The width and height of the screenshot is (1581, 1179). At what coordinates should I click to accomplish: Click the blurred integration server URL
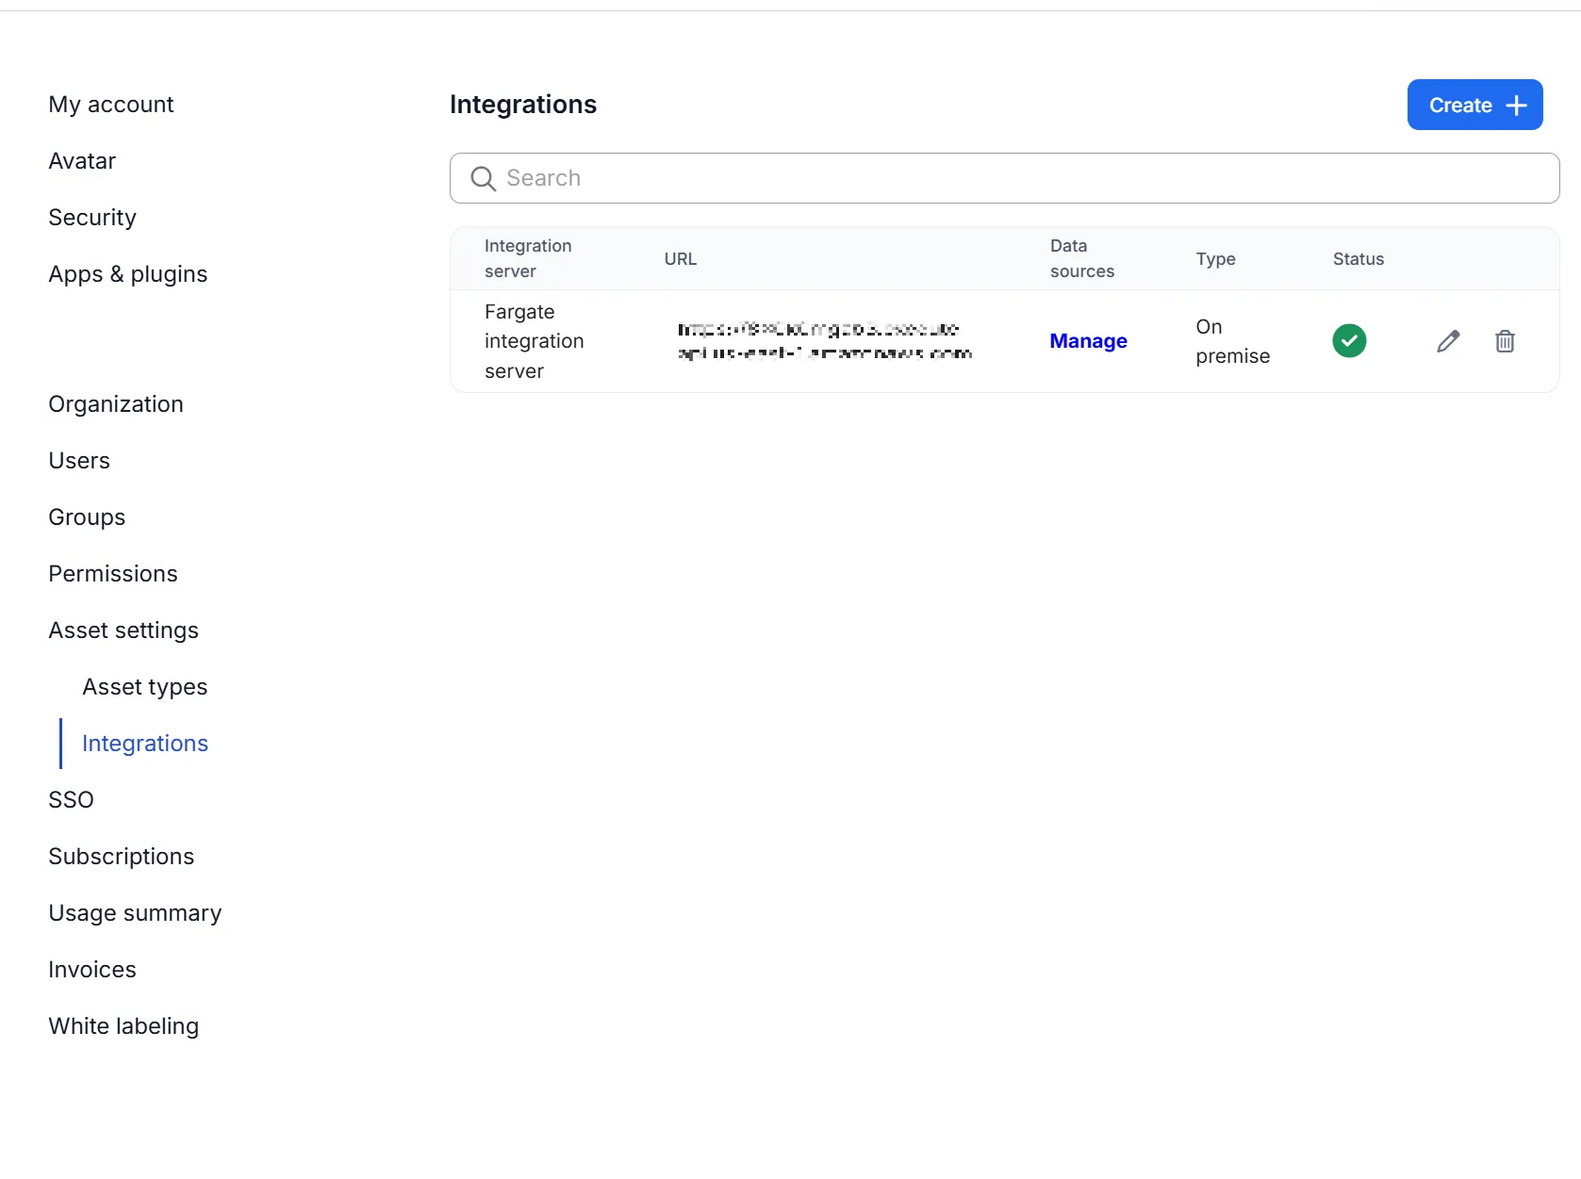pyautogui.click(x=824, y=341)
